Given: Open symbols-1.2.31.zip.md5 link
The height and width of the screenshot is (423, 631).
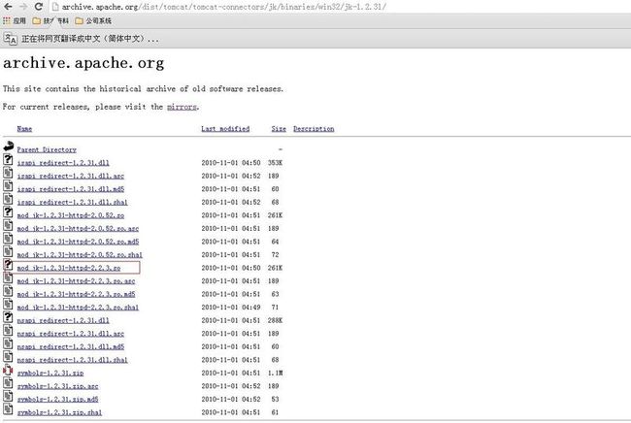Looking at the screenshot, I should (x=57, y=400).
